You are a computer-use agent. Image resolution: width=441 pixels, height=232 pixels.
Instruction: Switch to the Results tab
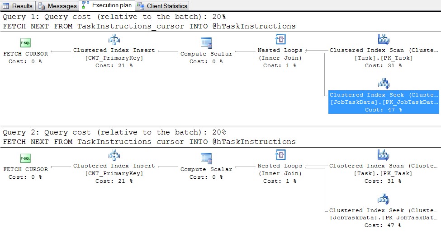[18, 6]
